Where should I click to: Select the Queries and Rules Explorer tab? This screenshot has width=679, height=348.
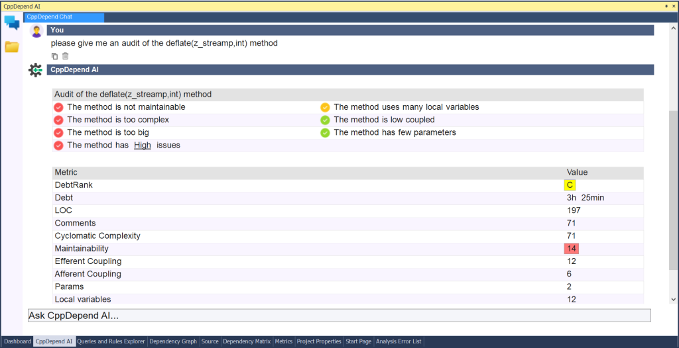tap(111, 341)
